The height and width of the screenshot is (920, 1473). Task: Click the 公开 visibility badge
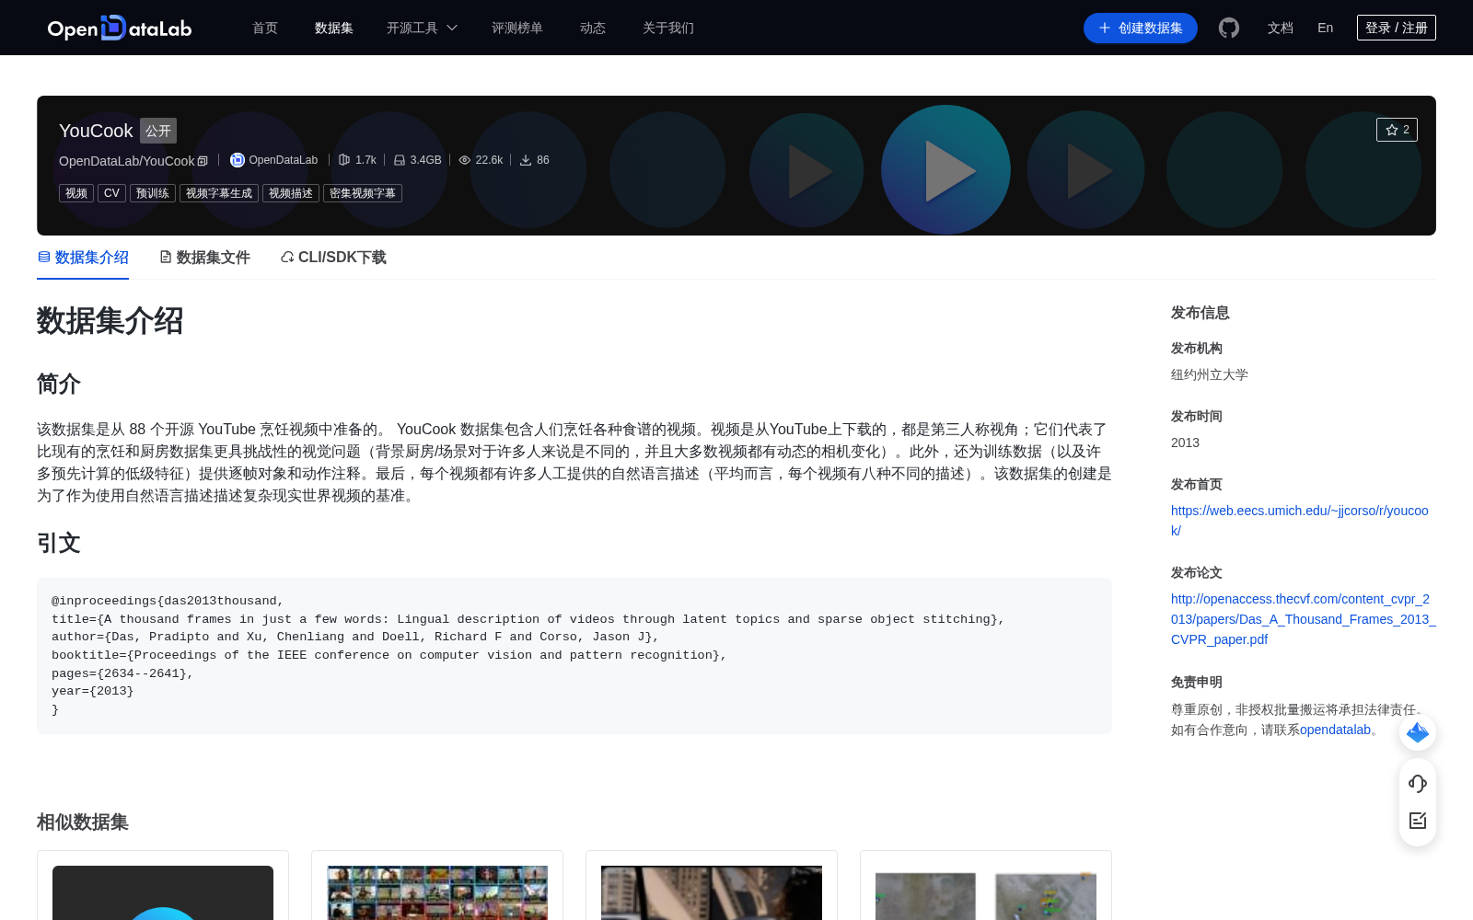point(158,131)
